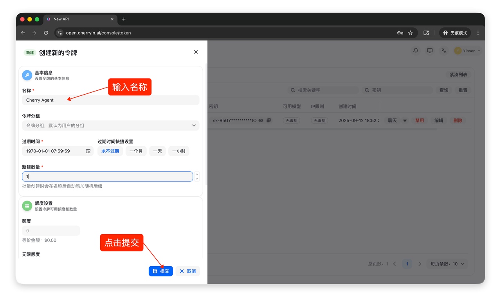Image resolution: width=501 pixels, height=303 pixels.
Task: Copy the sk-RhGY key using copy icon
Action: coord(269,120)
